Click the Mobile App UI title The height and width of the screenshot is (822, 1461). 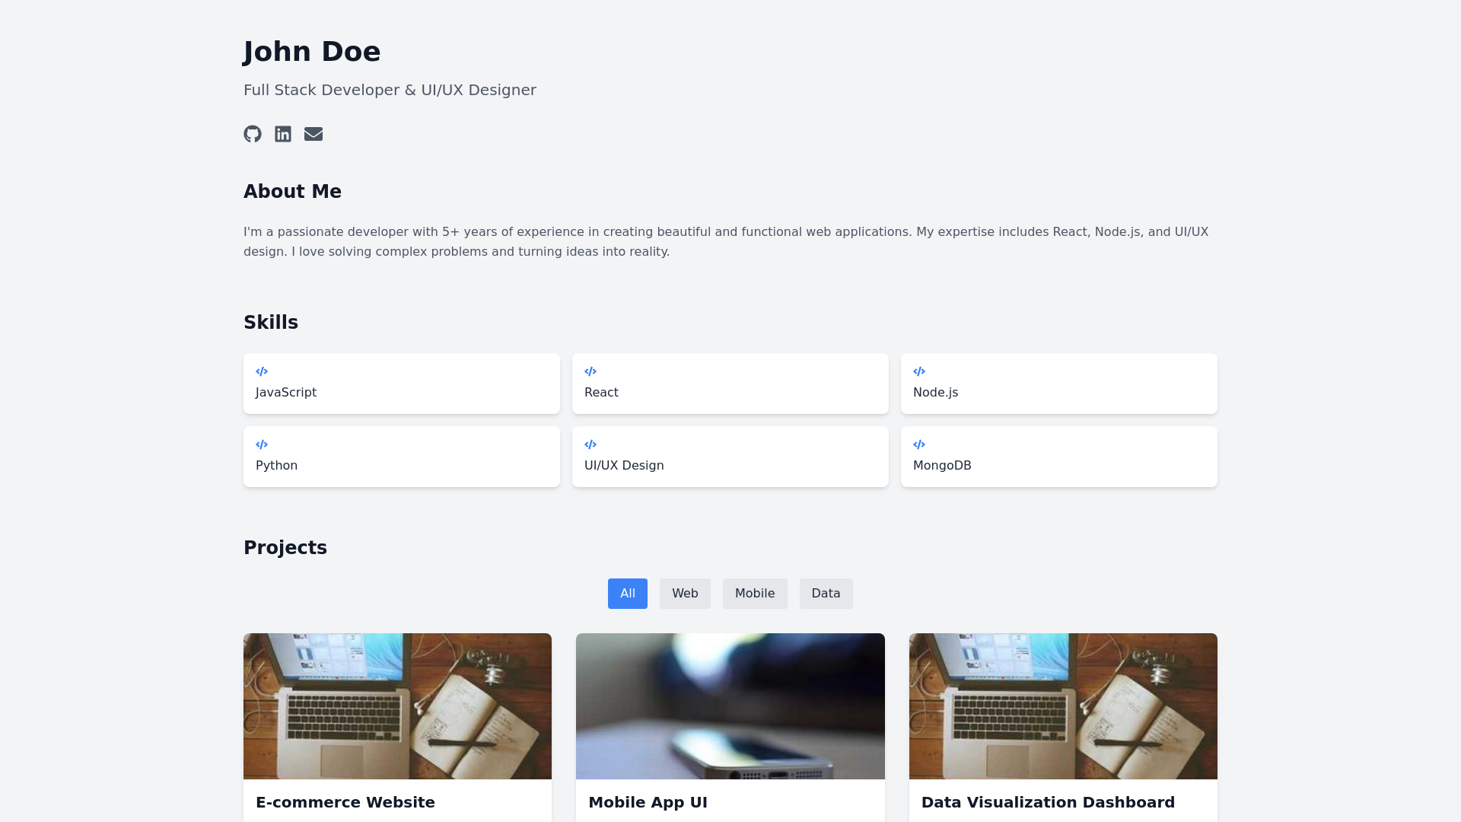click(648, 802)
